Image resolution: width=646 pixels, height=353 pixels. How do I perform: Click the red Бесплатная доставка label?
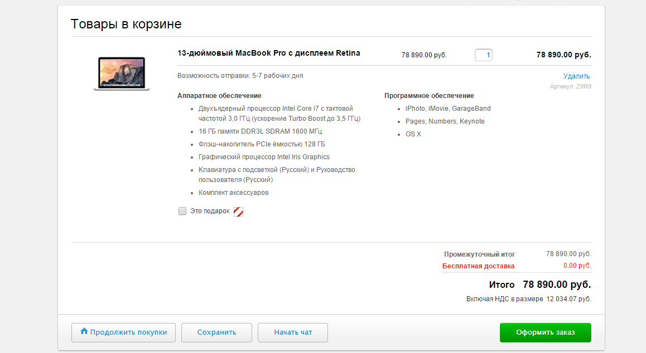pyautogui.click(x=478, y=266)
